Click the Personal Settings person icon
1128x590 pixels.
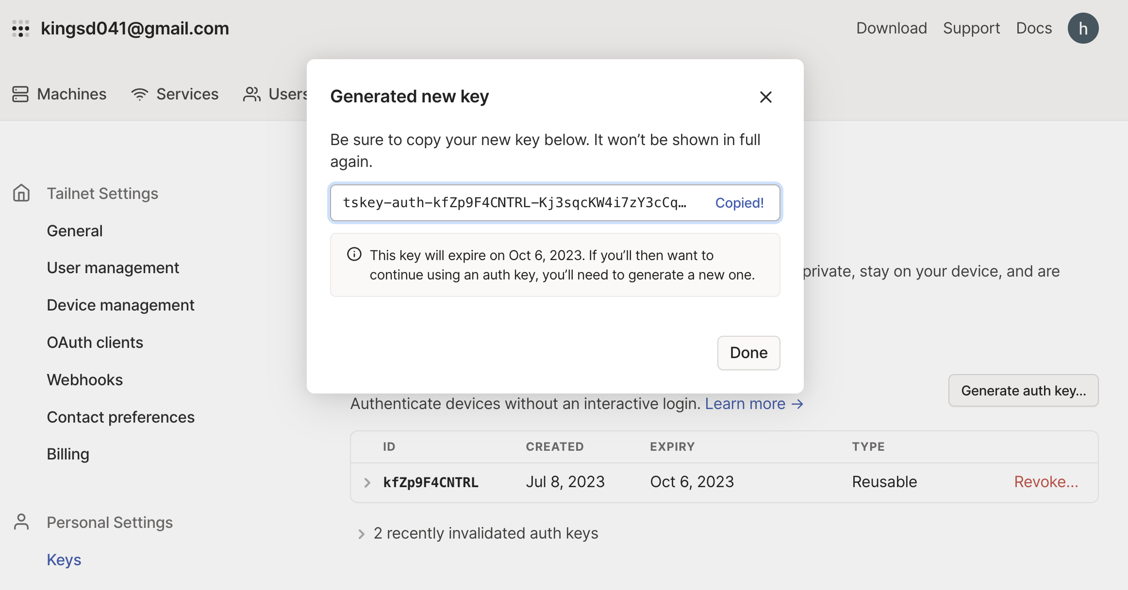pyautogui.click(x=21, y=522)
